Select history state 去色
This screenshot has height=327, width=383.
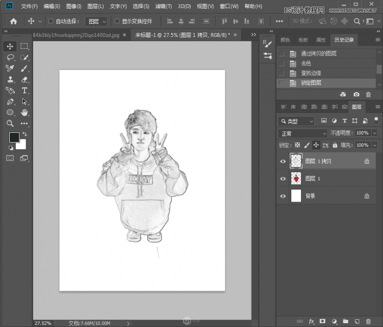[327, 63]
